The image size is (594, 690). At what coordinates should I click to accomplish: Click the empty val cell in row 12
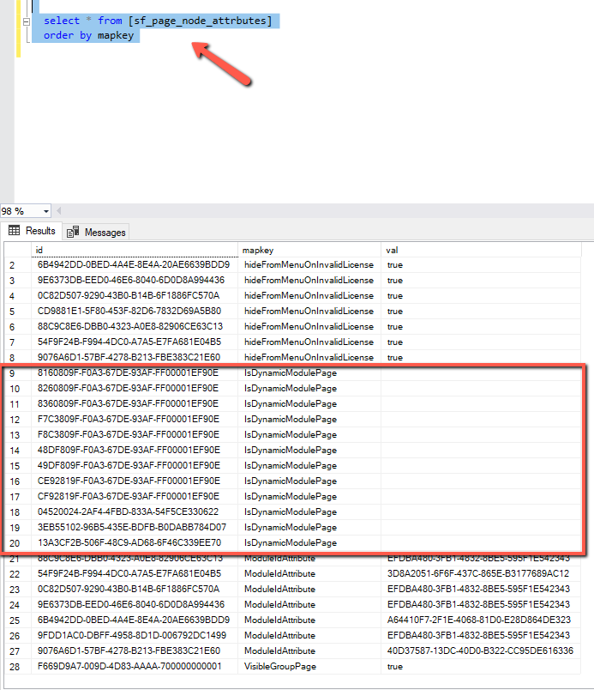point(481,419)
